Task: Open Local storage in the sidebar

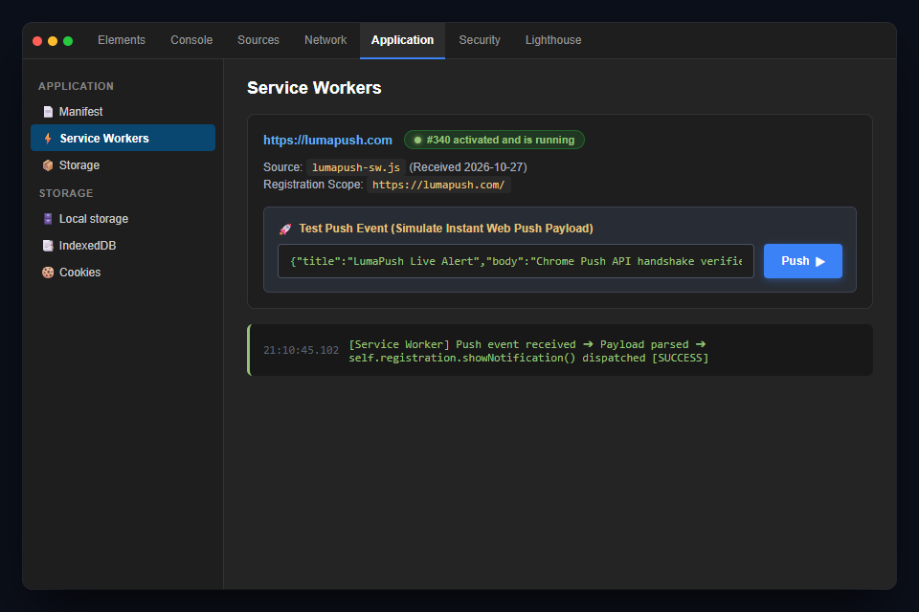Action: click(123, 218)
